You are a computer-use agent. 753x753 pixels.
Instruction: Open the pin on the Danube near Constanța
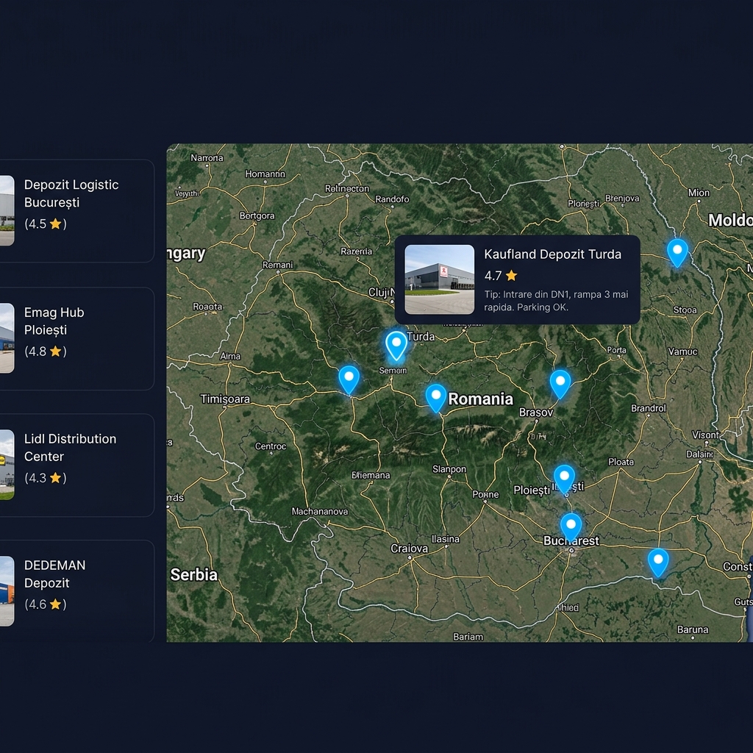[658, 563]
